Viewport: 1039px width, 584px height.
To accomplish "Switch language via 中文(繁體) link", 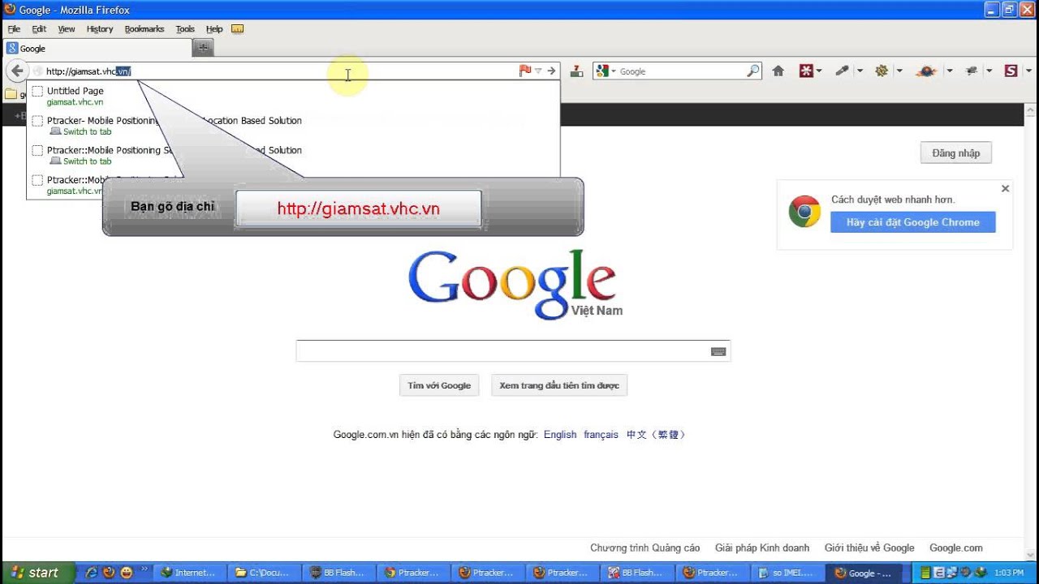I will click(x=657, y=435).
